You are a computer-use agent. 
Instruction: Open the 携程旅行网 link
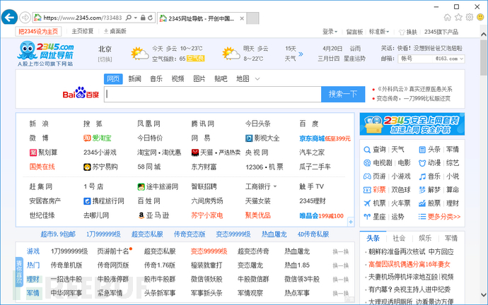[108, 201]
